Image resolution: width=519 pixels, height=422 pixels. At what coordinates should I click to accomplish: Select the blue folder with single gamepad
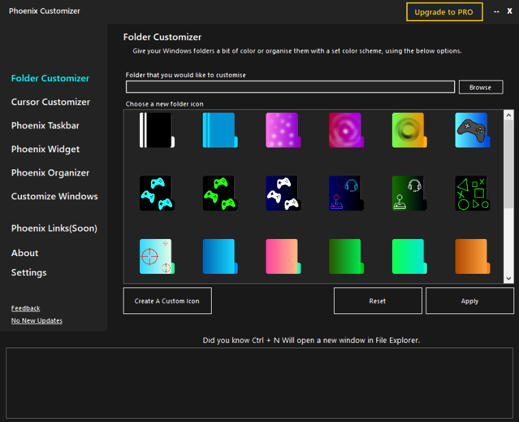pyautogui.click(x=473, y=130)
